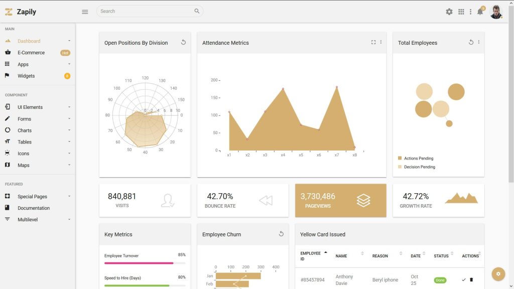Click the floating gear button at bottom right

pyautogui.click(x=498, y=274)
